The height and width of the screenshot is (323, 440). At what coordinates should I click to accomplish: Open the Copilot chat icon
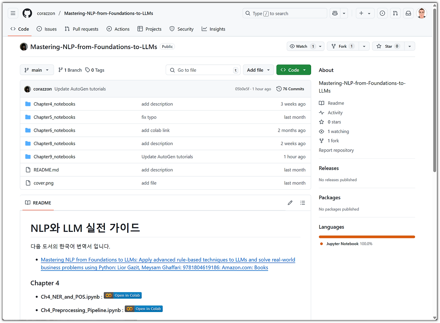coord(335,13)
